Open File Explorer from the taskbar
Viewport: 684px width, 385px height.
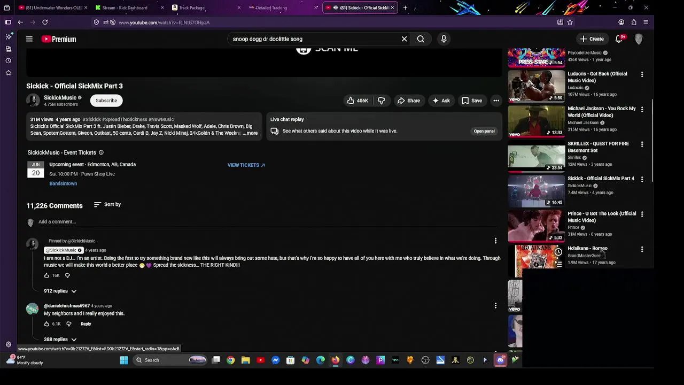coord(245,360)
